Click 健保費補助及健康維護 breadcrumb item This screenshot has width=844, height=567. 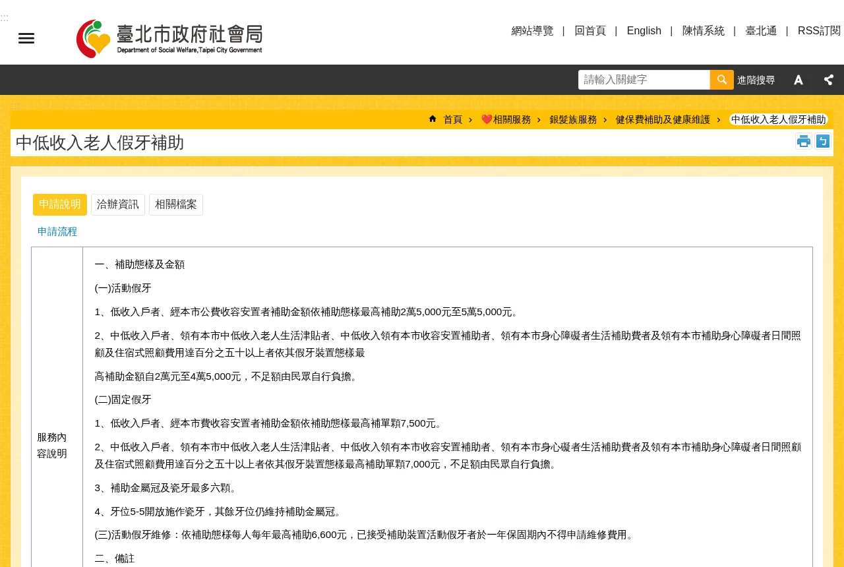tap(663, 119)
